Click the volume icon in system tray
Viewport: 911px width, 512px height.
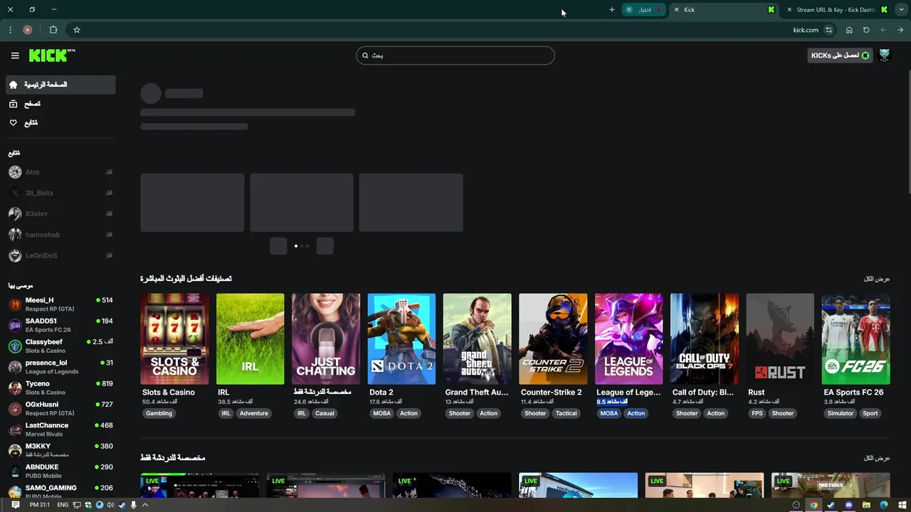pyautogui.click(x=110, y=505)
